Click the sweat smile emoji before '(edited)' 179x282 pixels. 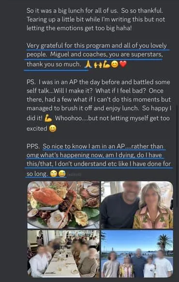click(62, 173)
